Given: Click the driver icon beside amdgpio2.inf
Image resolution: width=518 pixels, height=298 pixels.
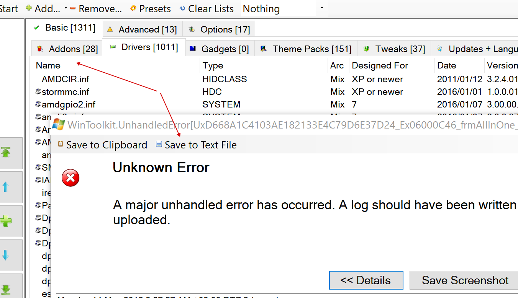Looking at the screenshot, I should 38,104.
